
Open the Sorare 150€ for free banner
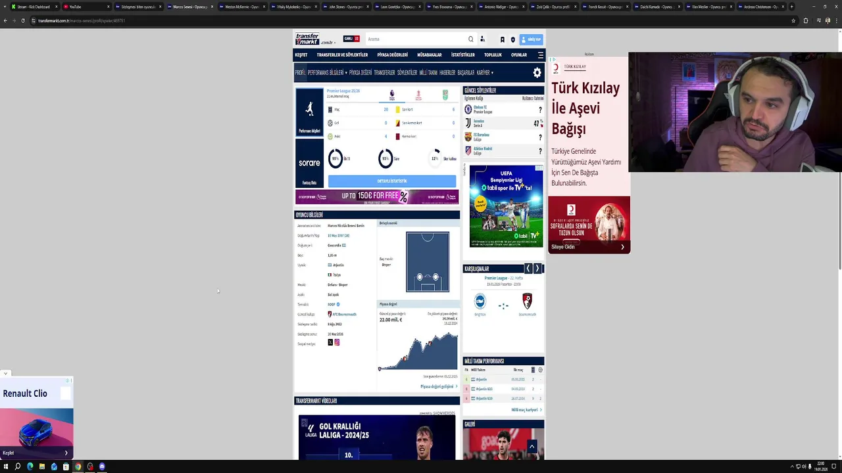coord(377,197)
